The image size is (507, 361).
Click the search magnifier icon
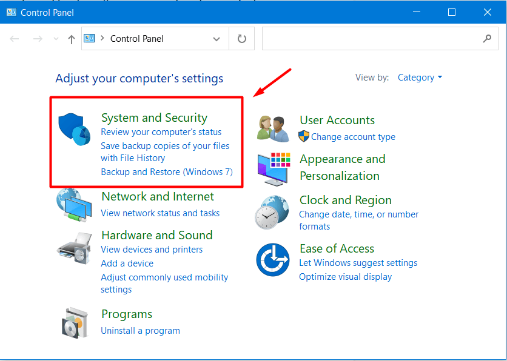pyautogui.click(x=487, y=39)
